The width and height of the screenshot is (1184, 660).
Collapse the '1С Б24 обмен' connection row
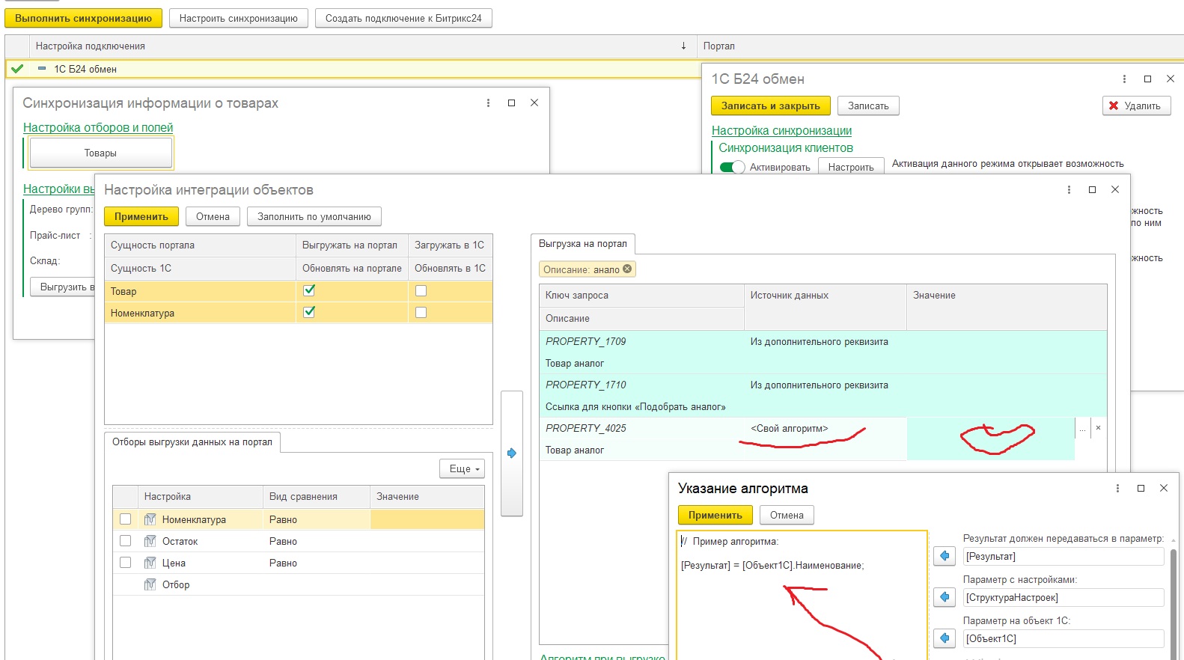[x=42, y=69]
